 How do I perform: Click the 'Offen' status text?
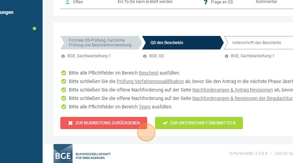pos(78,2)
